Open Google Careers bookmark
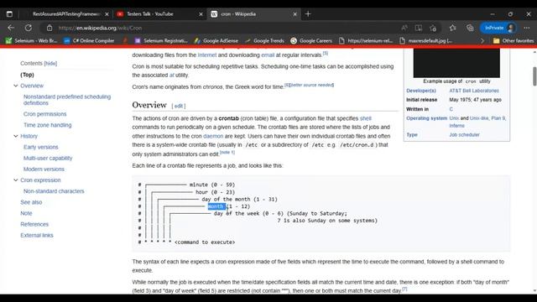This screenshot has width=537, height=302. (x=311, y=40)
